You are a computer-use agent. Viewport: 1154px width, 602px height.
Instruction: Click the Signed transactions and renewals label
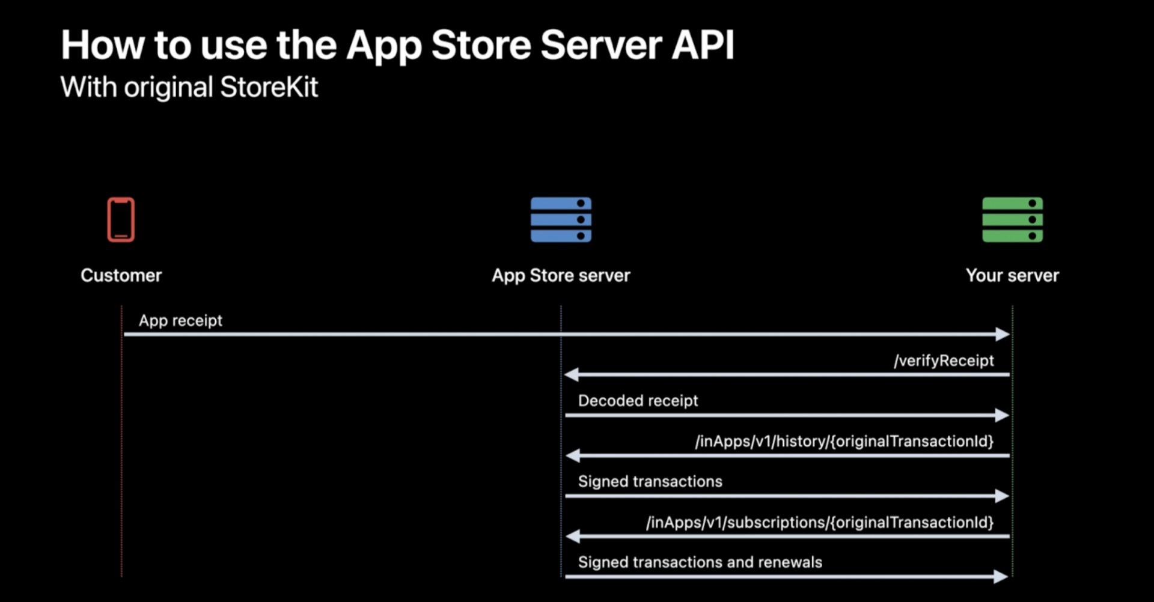click(700, 562)
